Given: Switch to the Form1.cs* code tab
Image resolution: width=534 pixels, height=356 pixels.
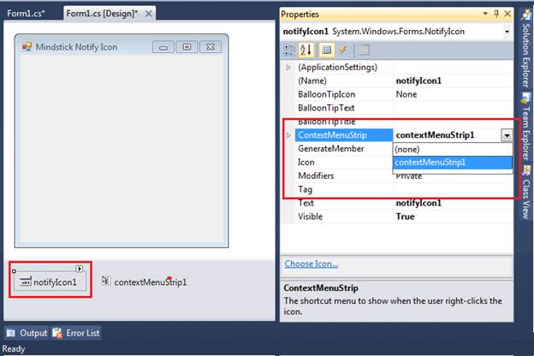Looking at the screenshot, I should click(26, 14).
